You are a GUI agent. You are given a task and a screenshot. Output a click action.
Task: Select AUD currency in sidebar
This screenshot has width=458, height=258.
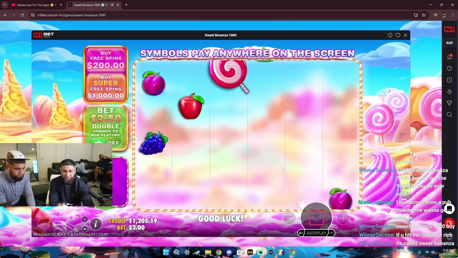pos(449,43)
